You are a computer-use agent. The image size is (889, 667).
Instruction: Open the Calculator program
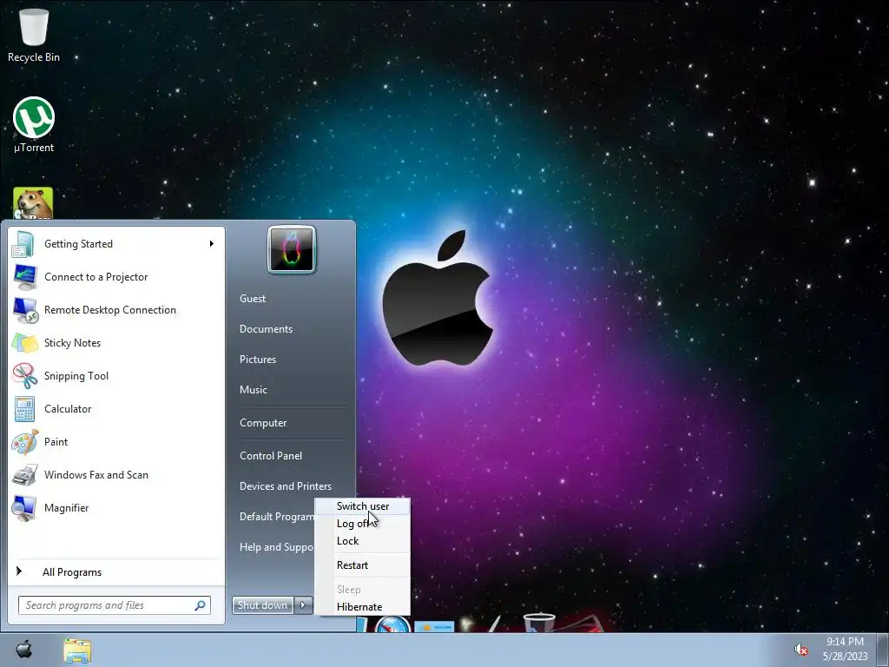pos(116,408)
